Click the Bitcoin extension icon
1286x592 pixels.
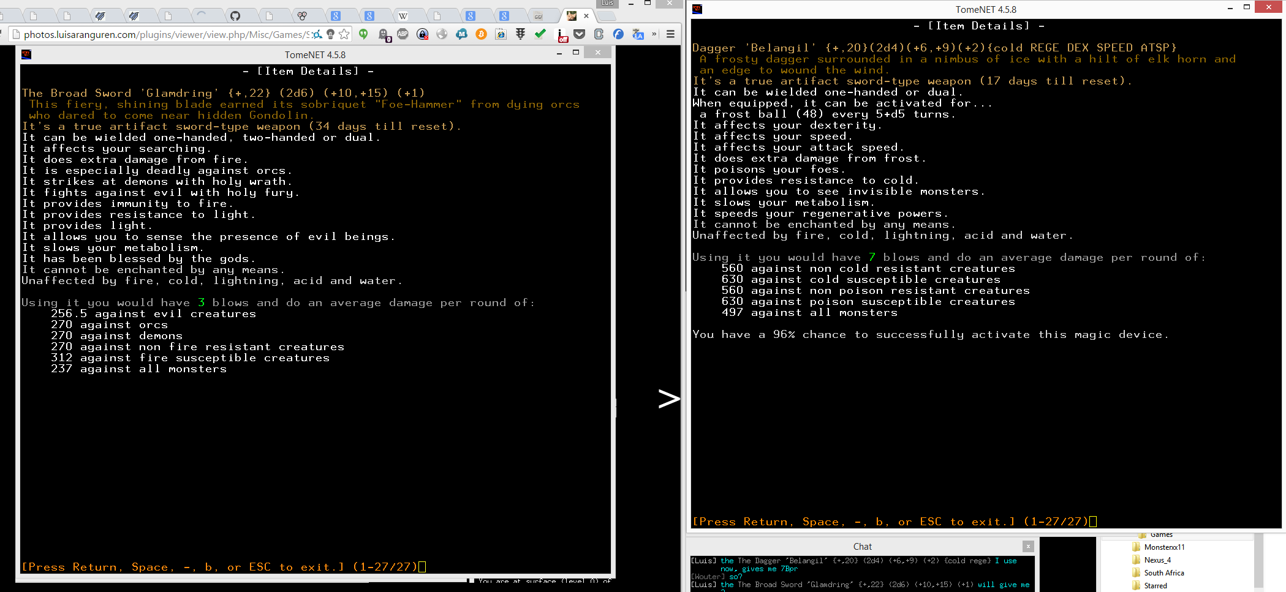(481, 34)
